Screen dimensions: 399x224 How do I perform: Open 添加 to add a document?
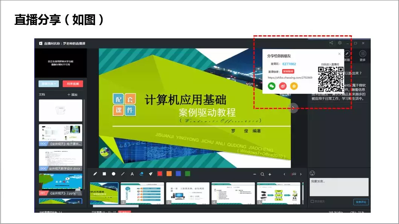click(72, 94)
